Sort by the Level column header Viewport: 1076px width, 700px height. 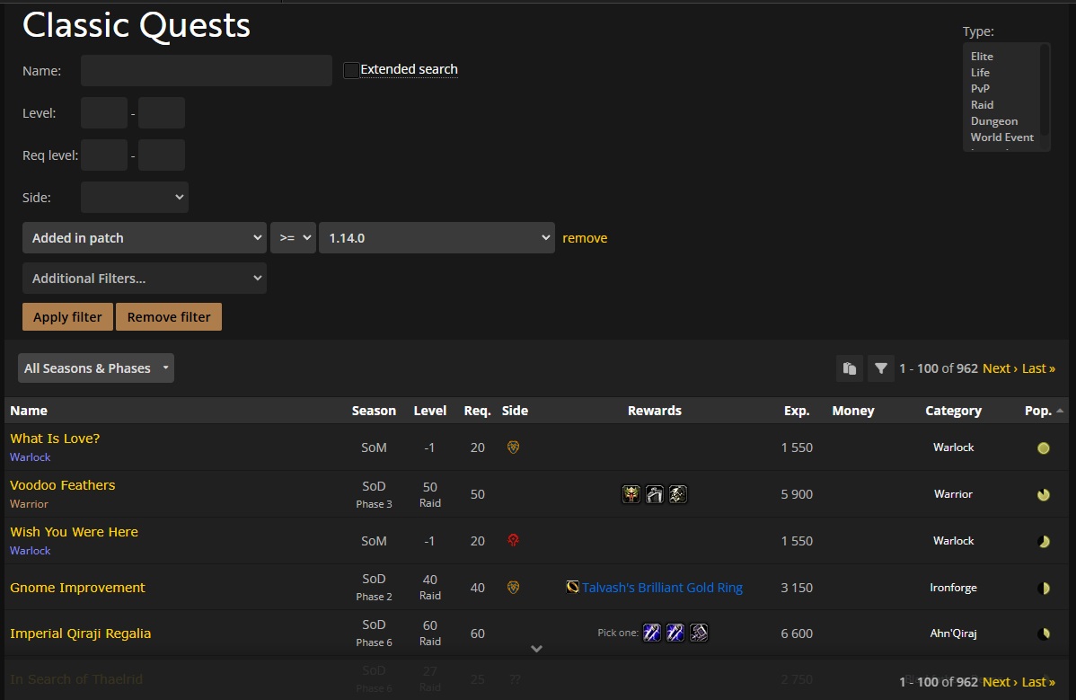(430, 411)
